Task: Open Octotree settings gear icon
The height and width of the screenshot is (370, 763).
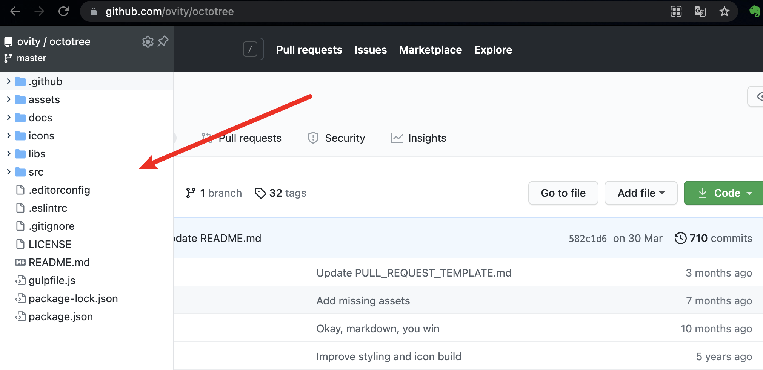Action: coord(148,41)
